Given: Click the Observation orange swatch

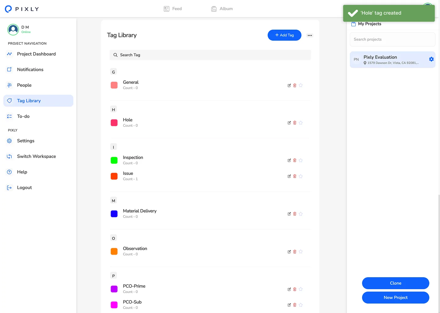Looking at the screenshot, I should point(114,251).
